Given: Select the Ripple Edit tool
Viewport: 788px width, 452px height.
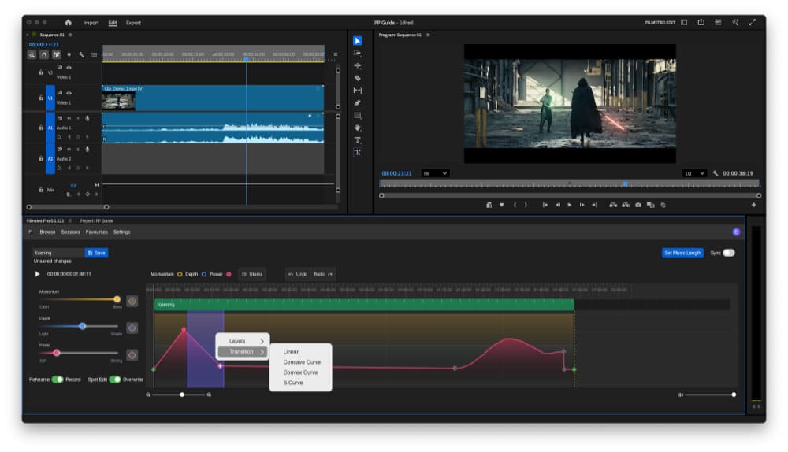Looking at the screenshot, I should click(x=357, y=65).
